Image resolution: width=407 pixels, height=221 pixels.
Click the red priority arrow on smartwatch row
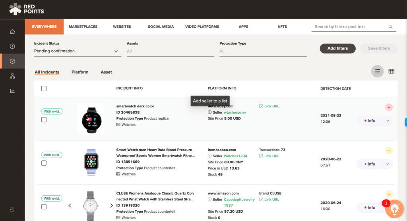click(x=389, y=107)
